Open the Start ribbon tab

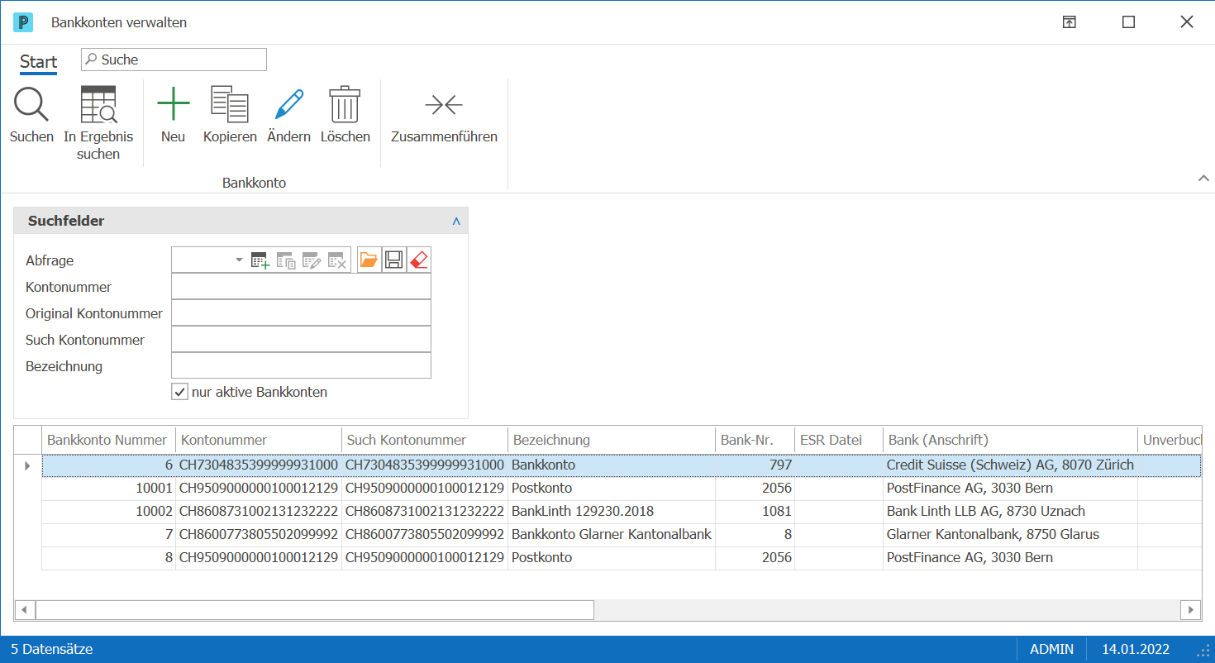tap(38, 62)
